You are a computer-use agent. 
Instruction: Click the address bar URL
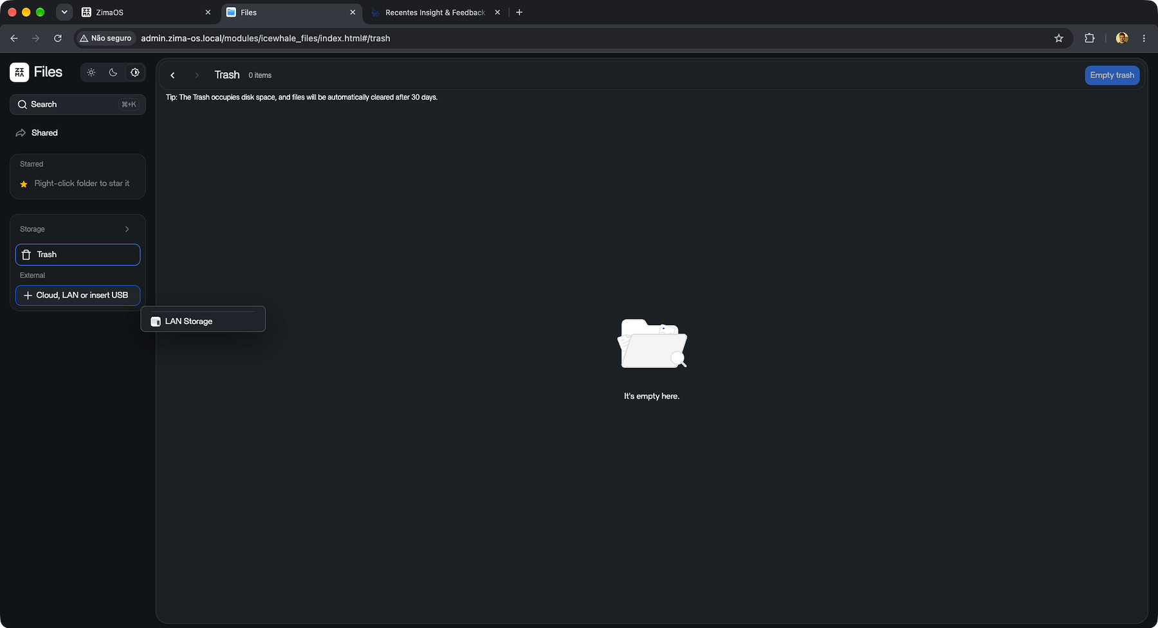(266, 39)
